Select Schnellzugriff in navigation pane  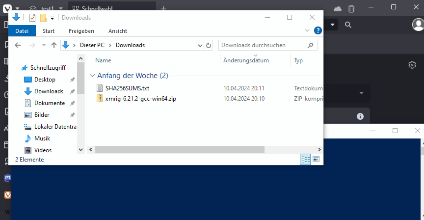[x=48, y=68]
